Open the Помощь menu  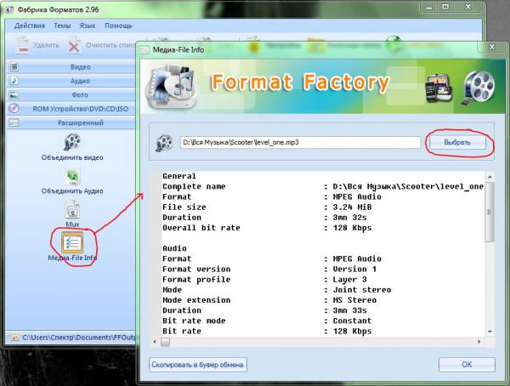(118, 26)
